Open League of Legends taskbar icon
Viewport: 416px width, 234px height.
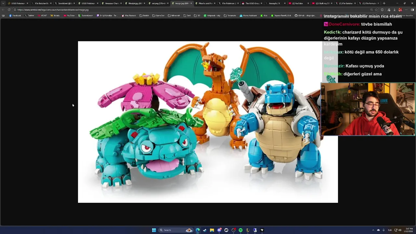click(248, 230)
